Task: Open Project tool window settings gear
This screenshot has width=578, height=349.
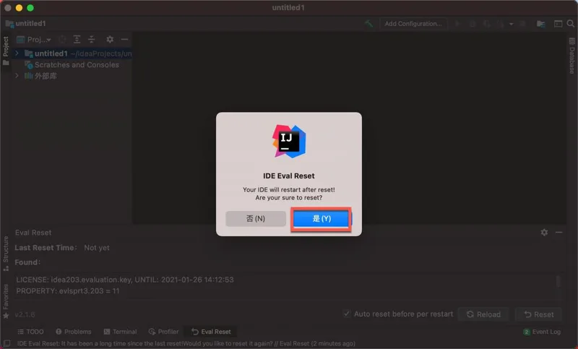Action: point(110,40)
